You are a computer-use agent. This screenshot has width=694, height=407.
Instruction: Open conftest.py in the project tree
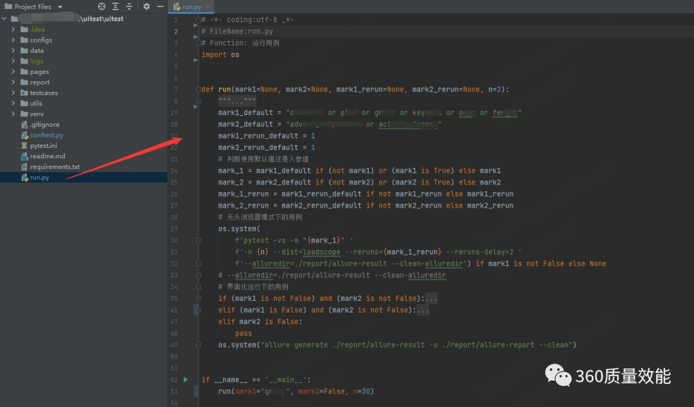click(46, 135)
